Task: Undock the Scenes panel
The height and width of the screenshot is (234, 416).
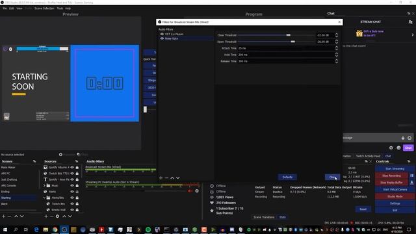Action: pyautogui.click(x=34, y=161)
